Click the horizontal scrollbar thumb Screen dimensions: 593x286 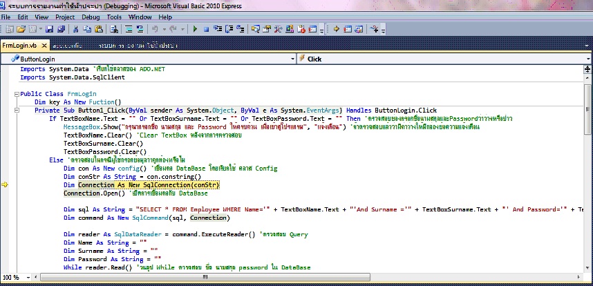pyautogui.click(x=205, y=277)
